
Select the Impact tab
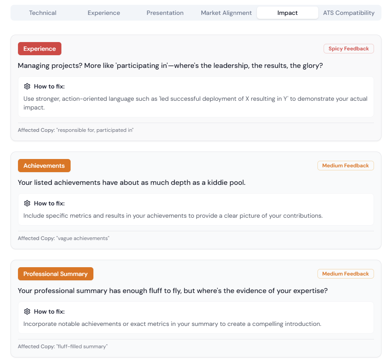tap(288, 13)
